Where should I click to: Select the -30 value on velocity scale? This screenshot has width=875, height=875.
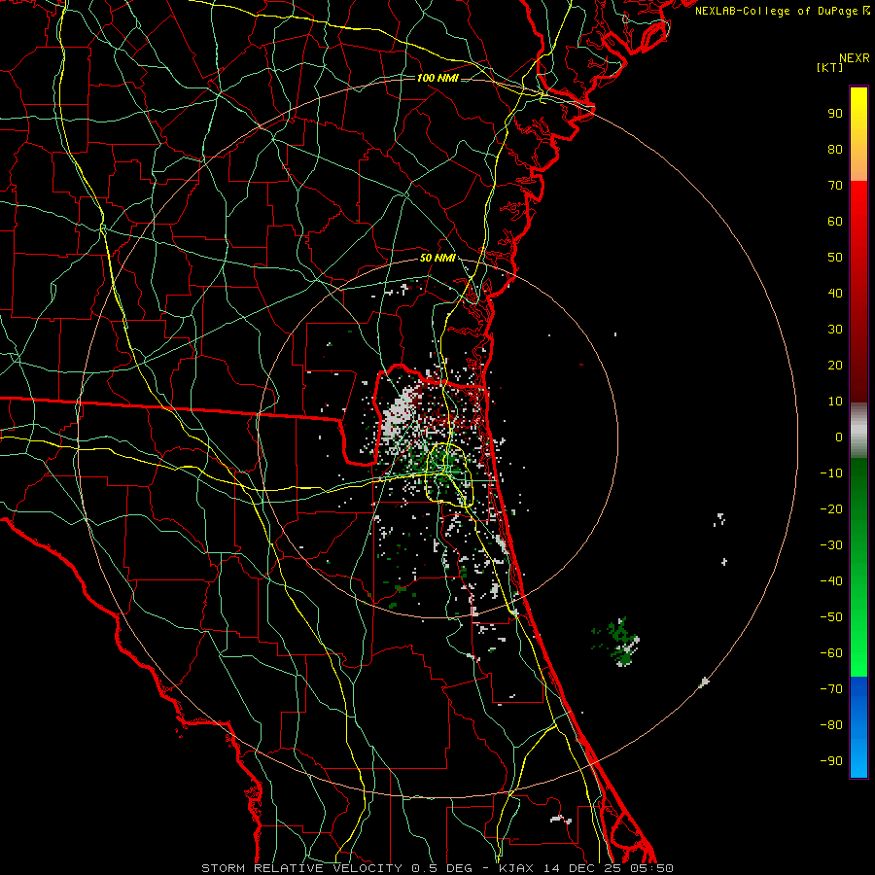coord(831,545)
